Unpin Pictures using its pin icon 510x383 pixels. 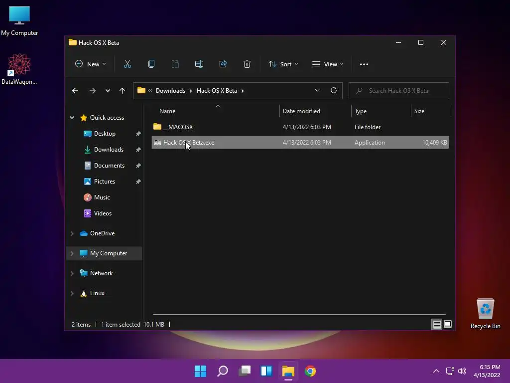138,182
